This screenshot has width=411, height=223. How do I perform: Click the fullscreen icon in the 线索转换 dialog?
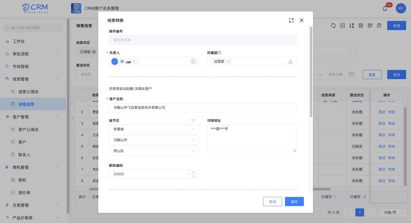(x=291, y=21)
